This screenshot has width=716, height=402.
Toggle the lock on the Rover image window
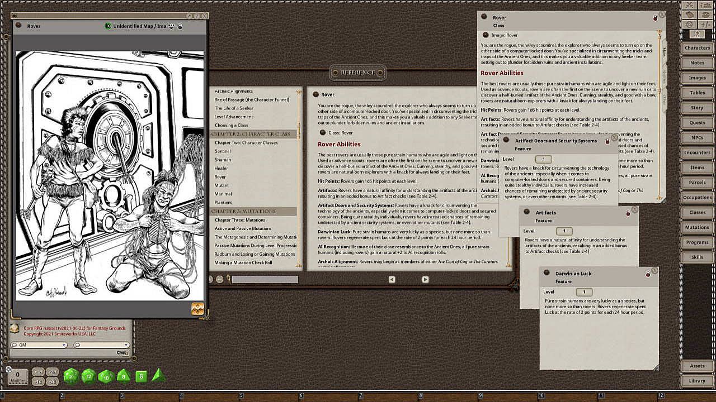[180, 26]
